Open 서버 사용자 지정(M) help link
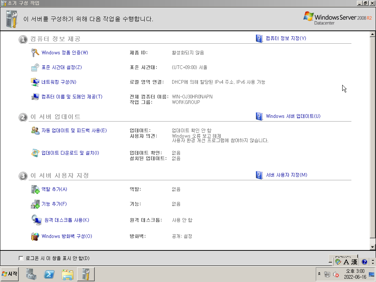376x282 pixels. point(286,175)
